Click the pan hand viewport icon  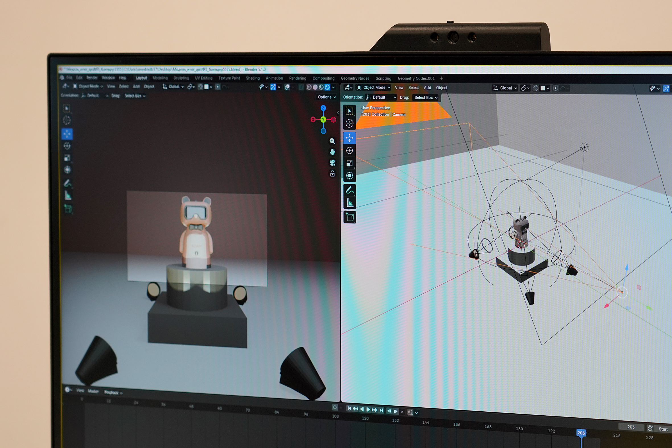pyautogui.click(x=332, y=152)
